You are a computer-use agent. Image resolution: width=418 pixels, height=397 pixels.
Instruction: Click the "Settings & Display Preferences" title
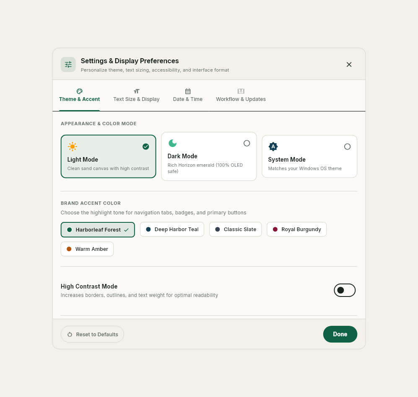(x=130, y=61)
